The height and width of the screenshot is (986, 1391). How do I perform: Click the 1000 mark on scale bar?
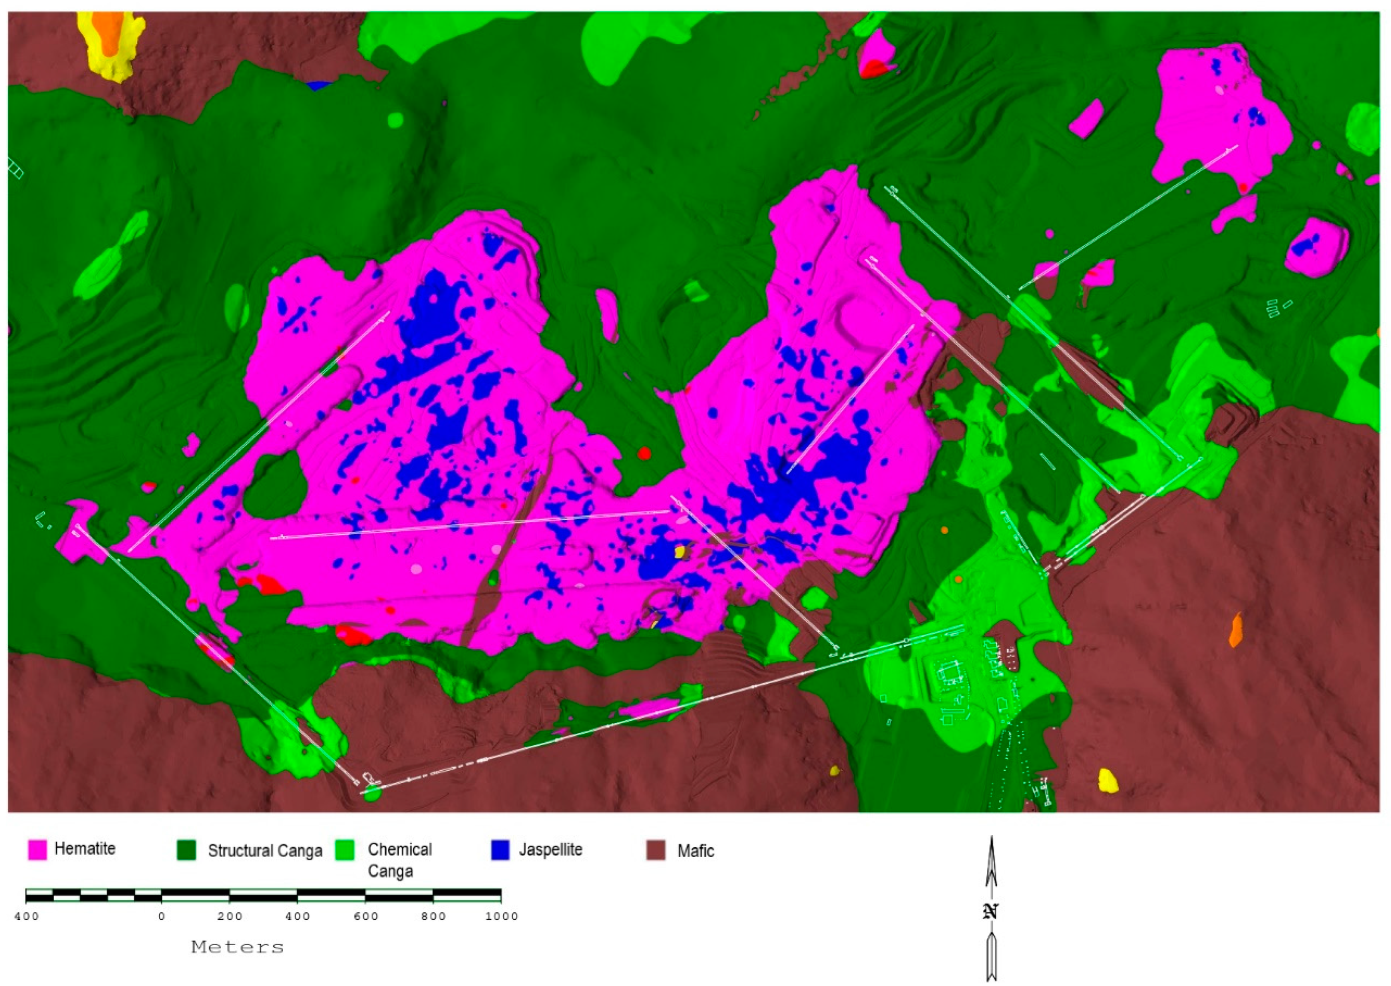pos(501,916)
